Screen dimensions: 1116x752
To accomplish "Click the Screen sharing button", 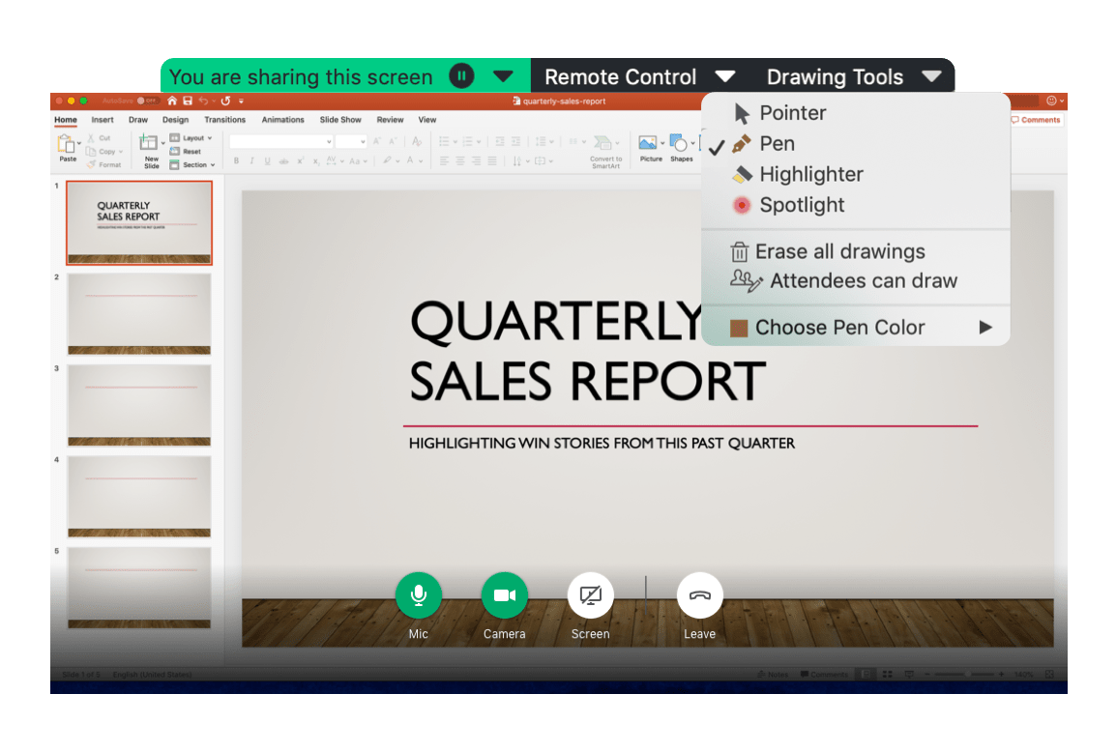I will point(590,595).
